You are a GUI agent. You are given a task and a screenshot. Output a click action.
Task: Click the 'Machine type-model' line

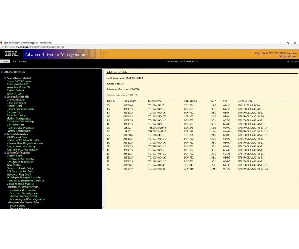(122, 95)
